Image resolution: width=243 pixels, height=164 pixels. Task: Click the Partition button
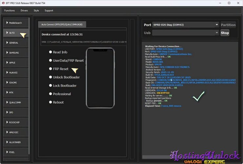228,25
